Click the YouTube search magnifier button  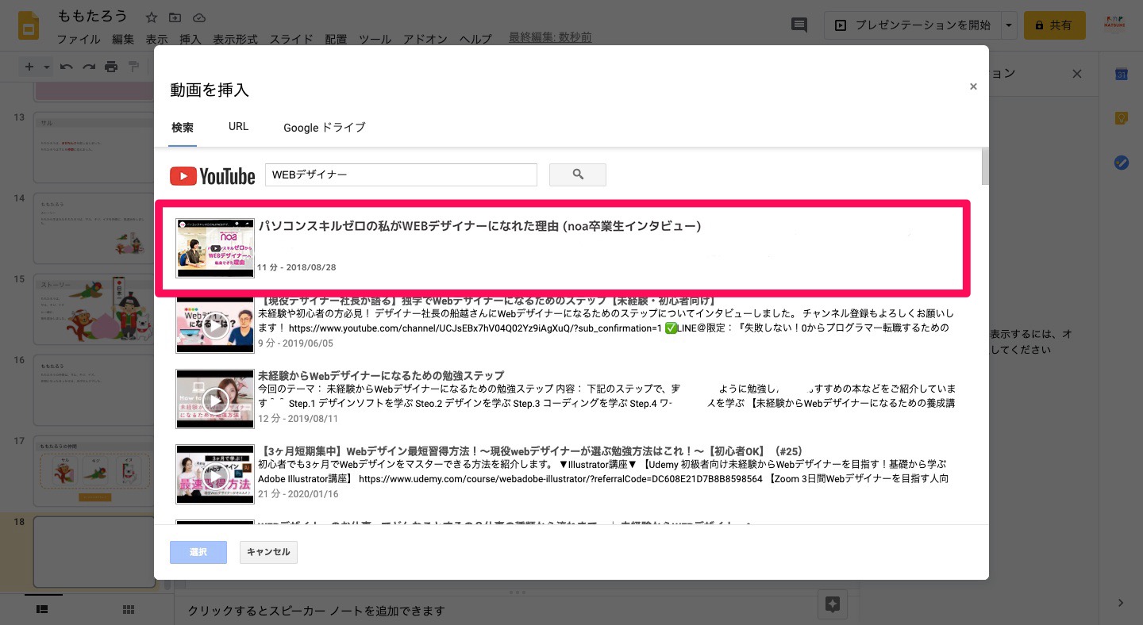point(578,174)
